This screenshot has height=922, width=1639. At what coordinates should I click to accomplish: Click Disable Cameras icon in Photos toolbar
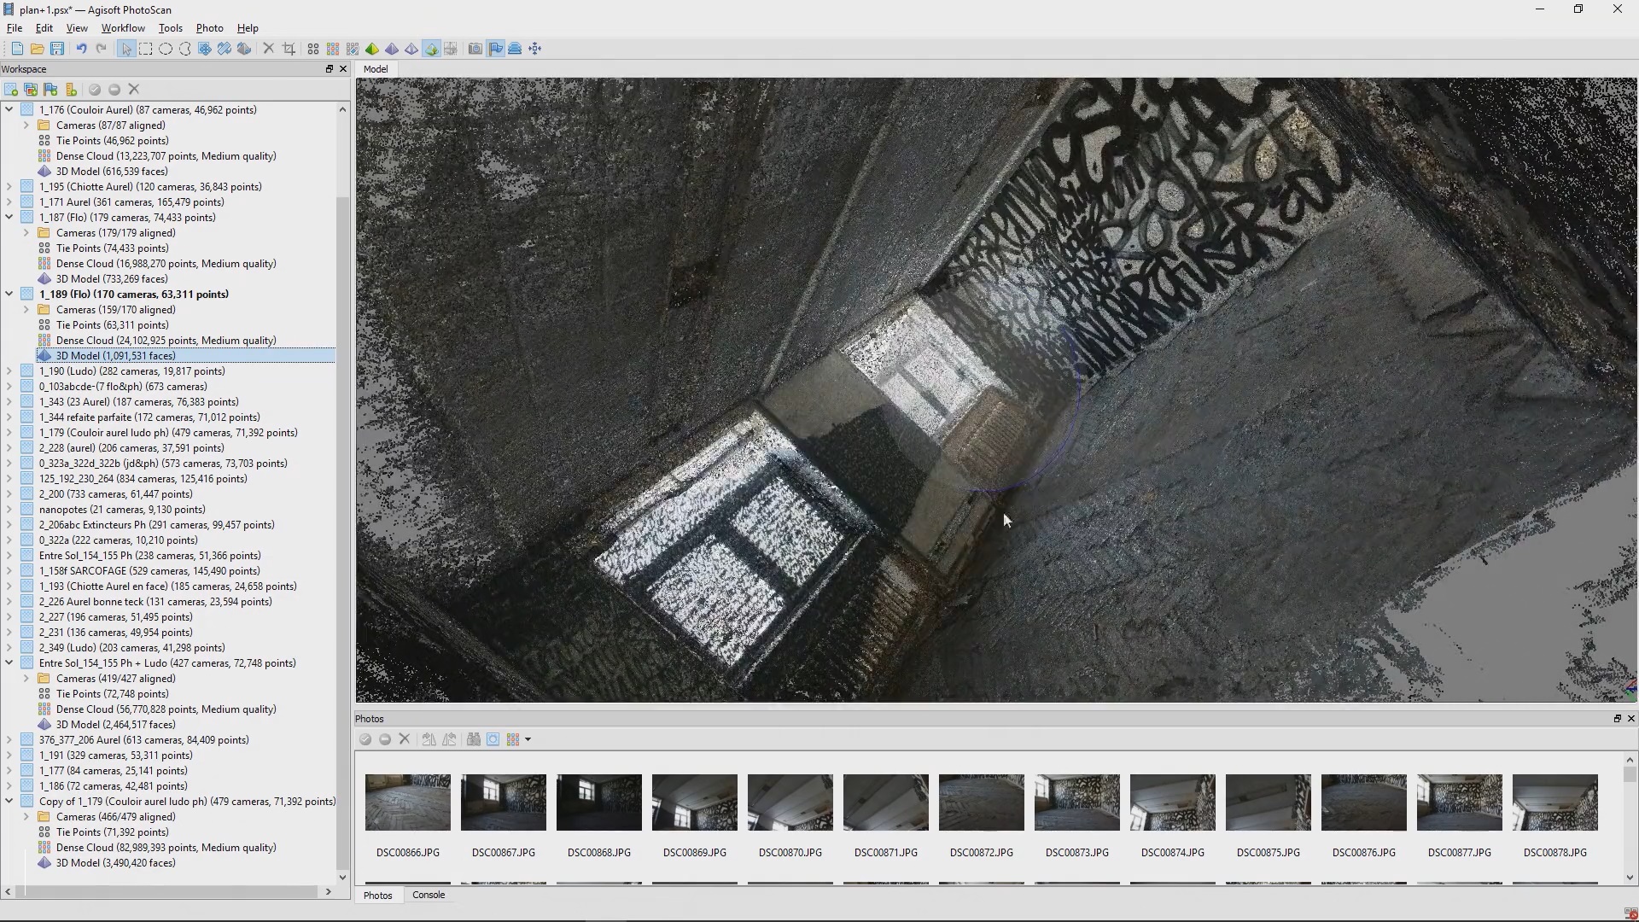(x=385, y=739)
